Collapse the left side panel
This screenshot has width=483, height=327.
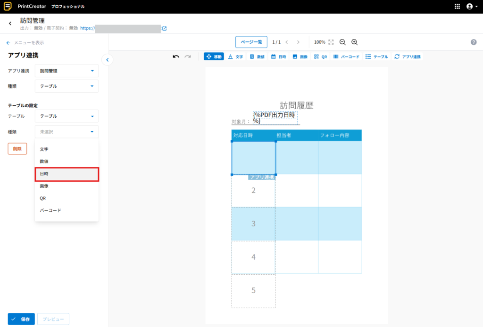[107, 60]
